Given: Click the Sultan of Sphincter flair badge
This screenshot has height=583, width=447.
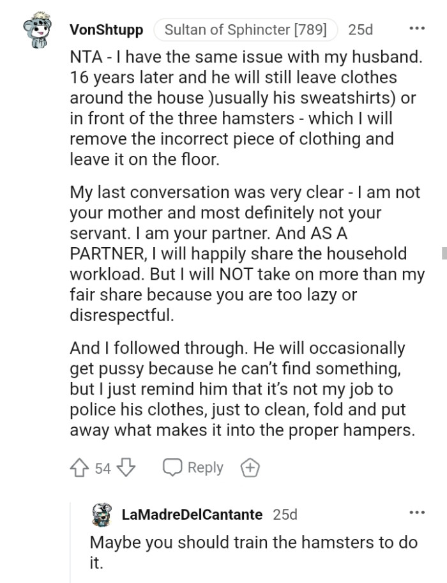Looking at the screenshot, I should pyautogui.click(x=246, y=29).
